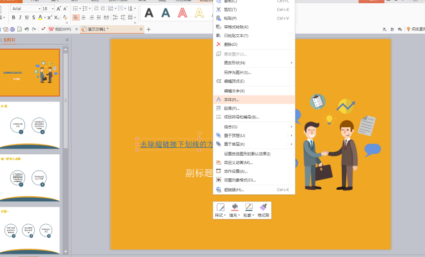This screenshot has width=425, height=257.
Task: Open 填充 fill dropdown in mini toolbar
Action: 235,211
